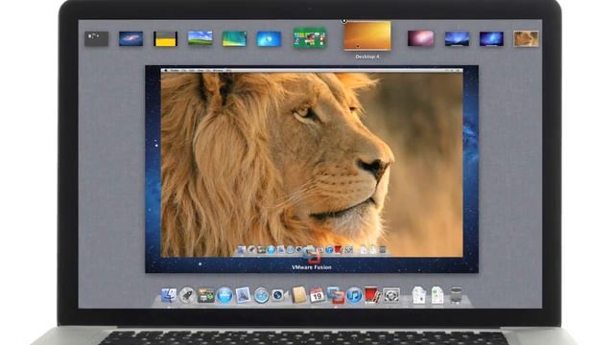Open the App Store from the Dock

point(224,295)
